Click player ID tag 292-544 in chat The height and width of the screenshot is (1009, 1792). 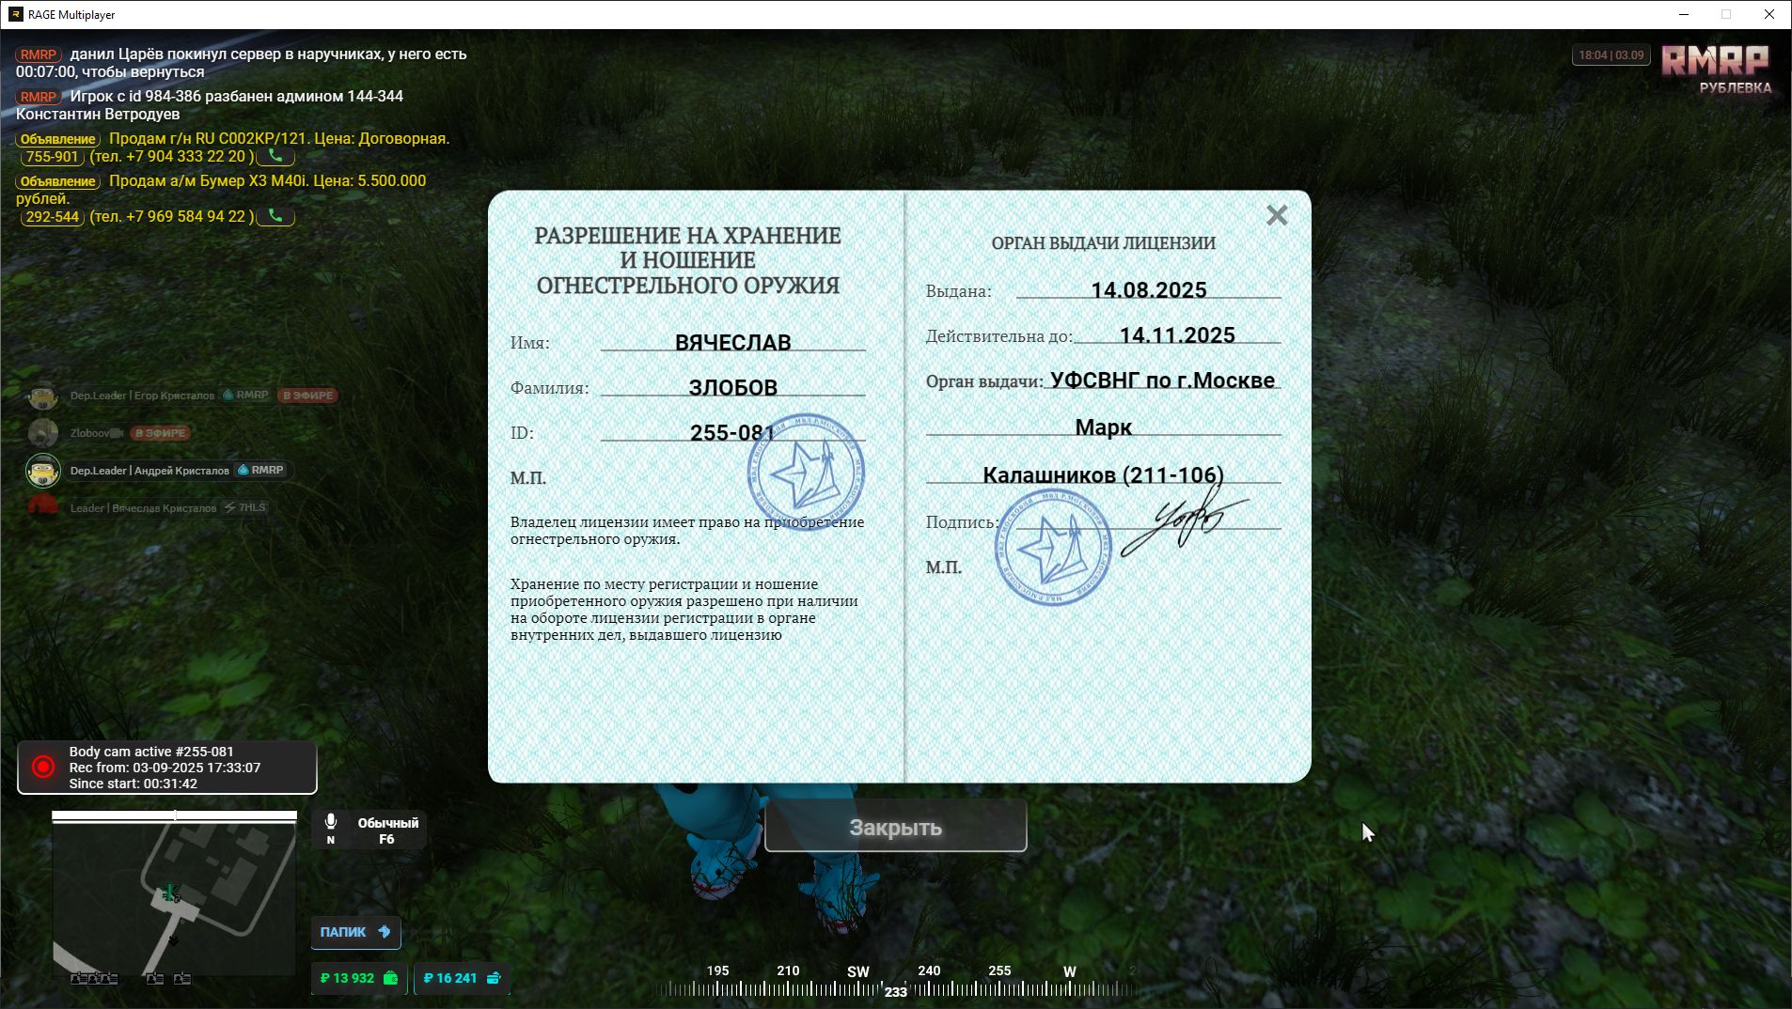point(53,217)
